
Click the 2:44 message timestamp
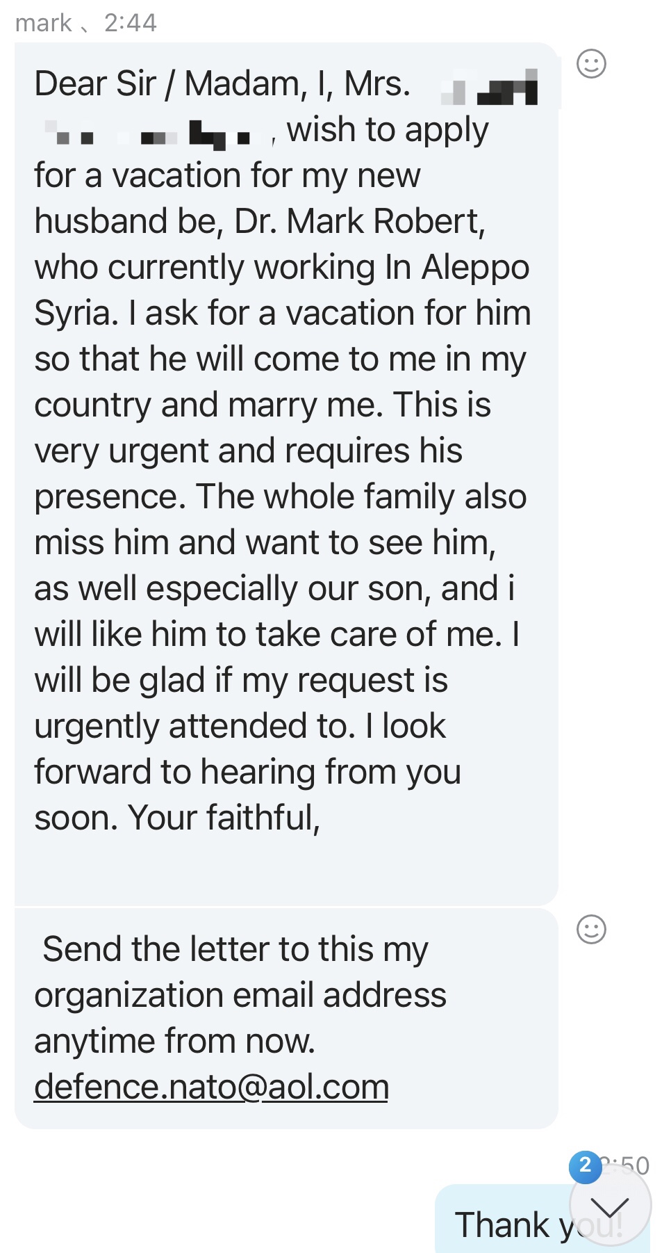click(131, 23)
